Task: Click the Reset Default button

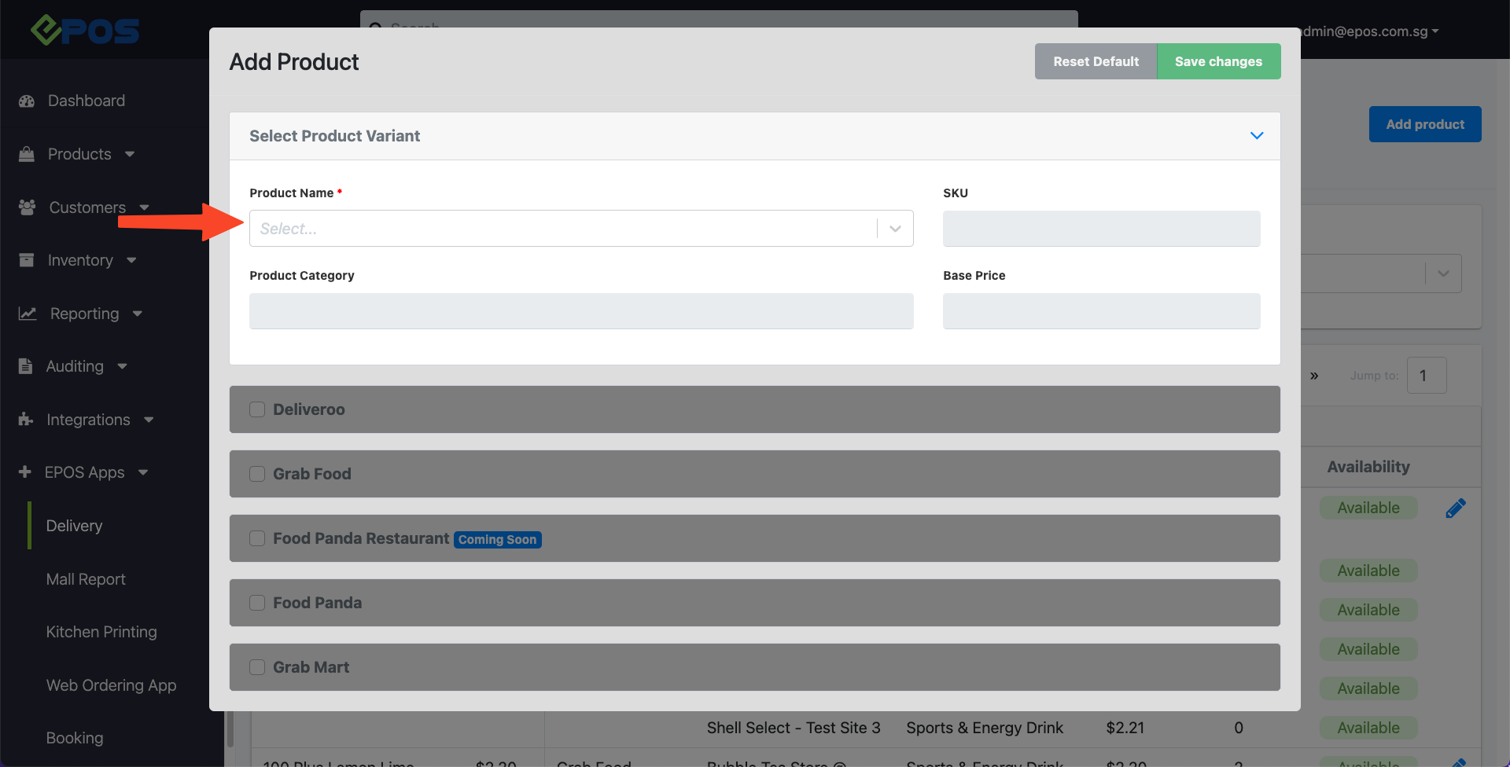Action: pos(1096,61)
